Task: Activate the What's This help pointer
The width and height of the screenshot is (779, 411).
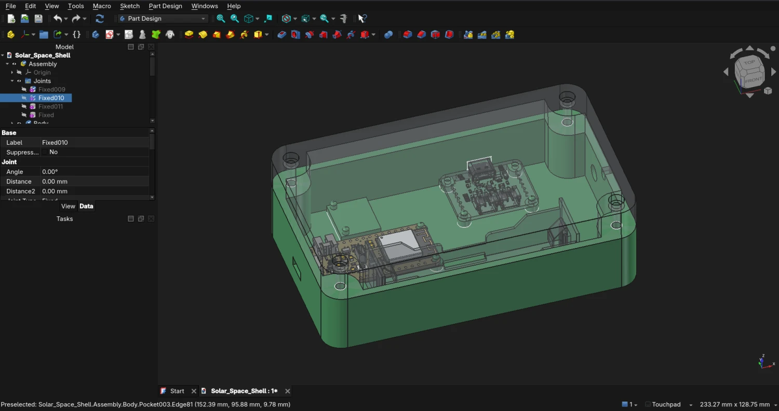Action: (362, 19)
